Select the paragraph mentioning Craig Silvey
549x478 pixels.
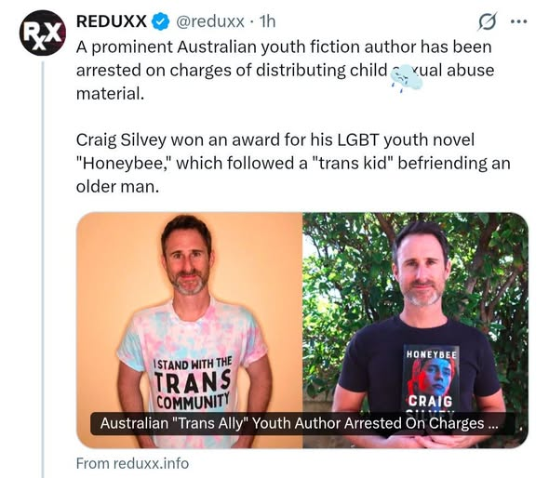coord(293,163)
